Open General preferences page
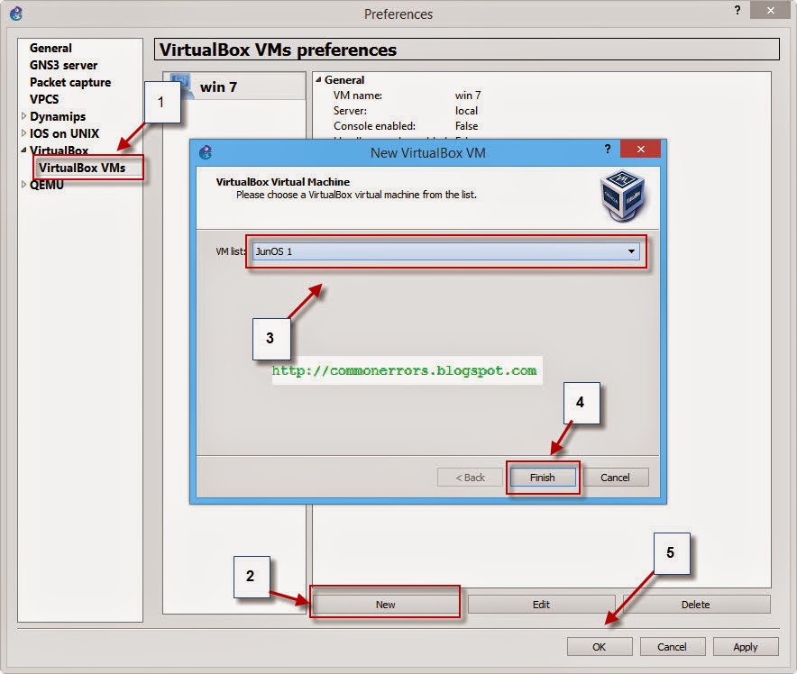Image resolution: width=797 pixels, height=674 pixels. (50, 49)
